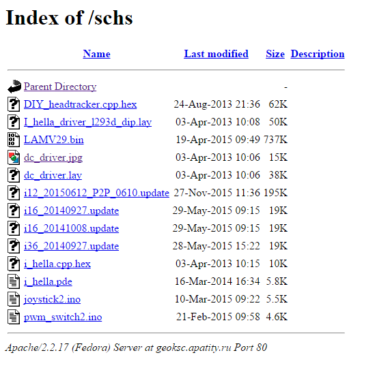Click the question-mark icon beside dc_driver.lay
This screenshot has width=392, height=370.
tap(14, 175)
